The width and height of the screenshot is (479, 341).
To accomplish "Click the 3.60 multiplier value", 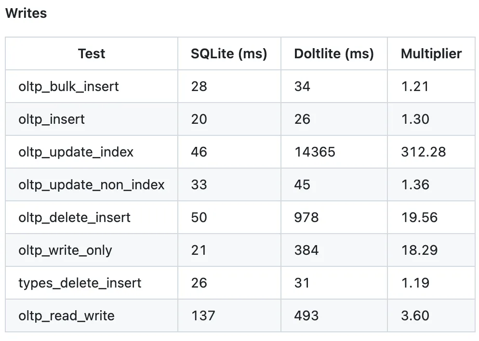I will pos(415,315).
